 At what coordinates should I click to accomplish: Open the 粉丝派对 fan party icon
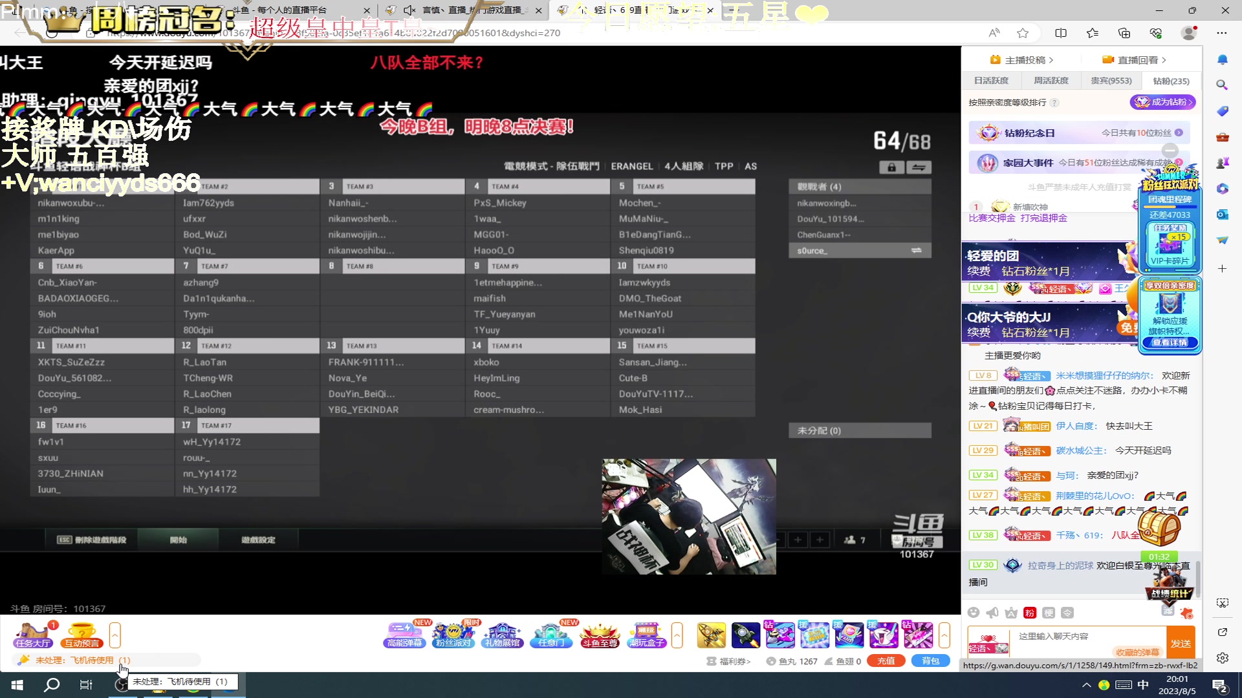click(x=454, y=635)
